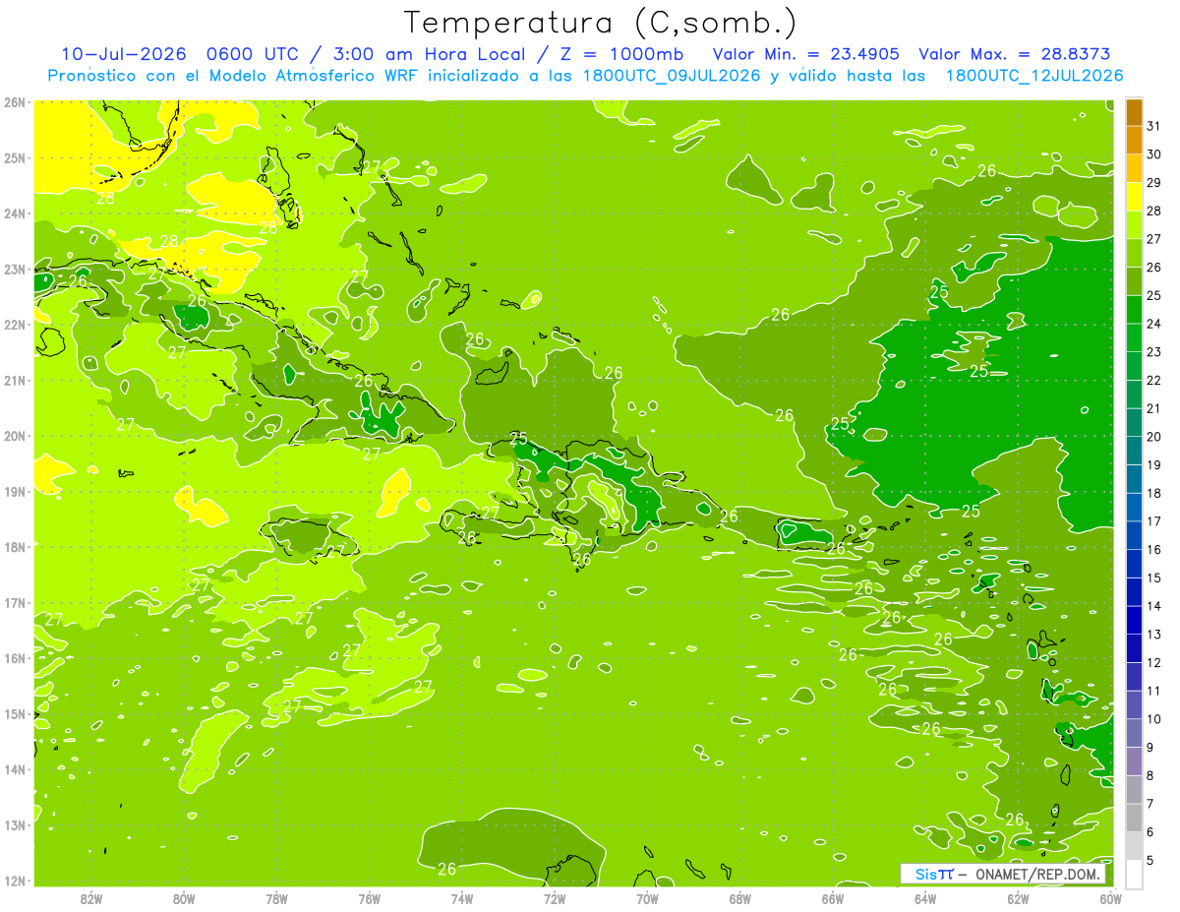The image size is (1180, 912).
Task: Click the colorbar label 31
Action: (1154, 127)
